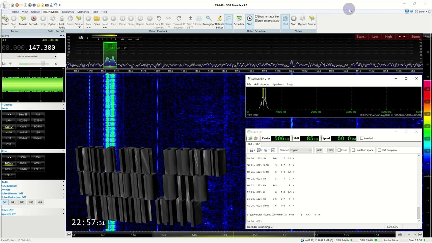Uncheck Start automatically
The height and width of the screenshot is (243, 432).
pyautogui.click(x=256, y=21)
